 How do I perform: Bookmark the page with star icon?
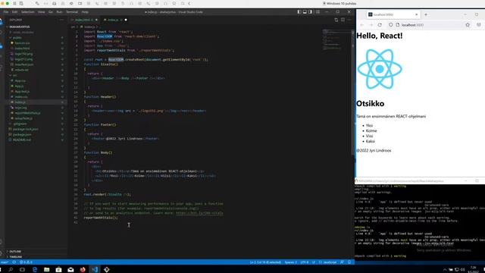coord(468,25)
